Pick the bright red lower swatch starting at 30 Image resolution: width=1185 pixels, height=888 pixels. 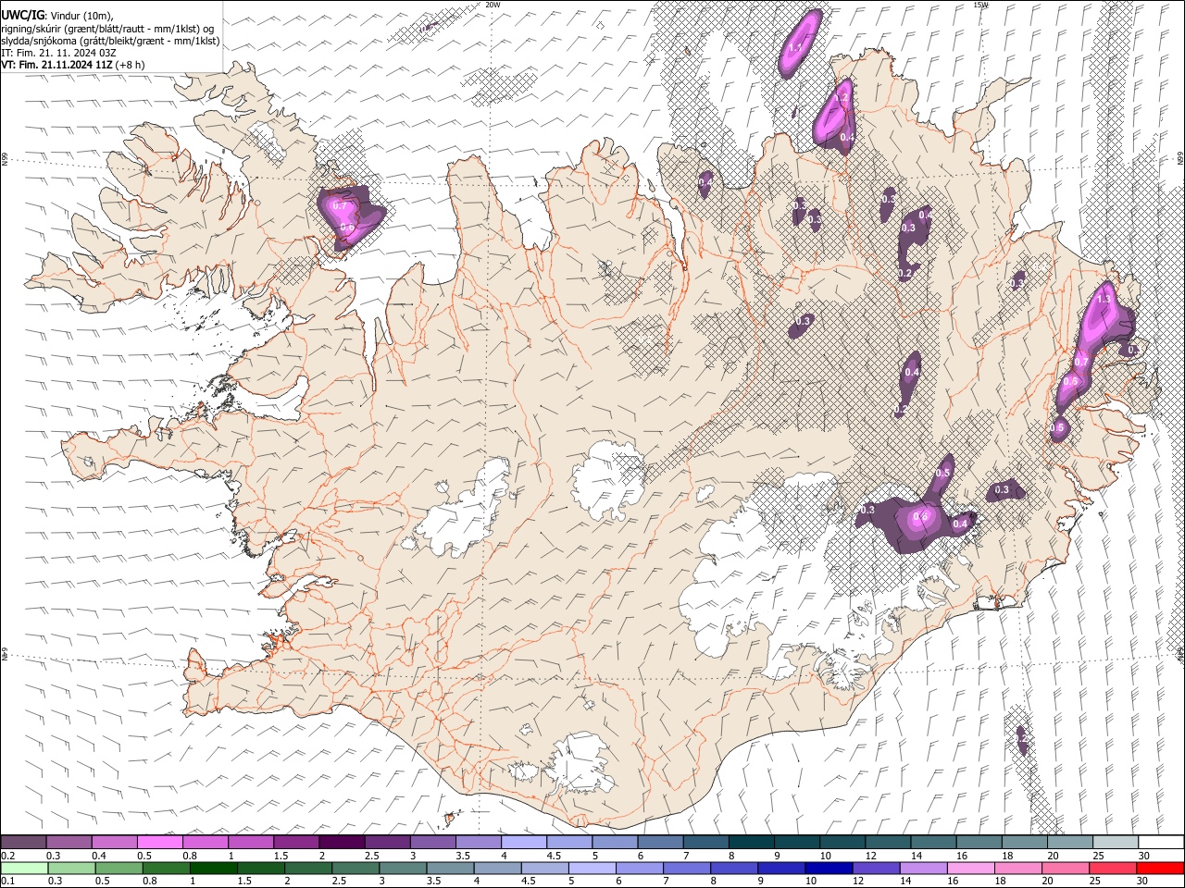click(x=1159, y=868)
